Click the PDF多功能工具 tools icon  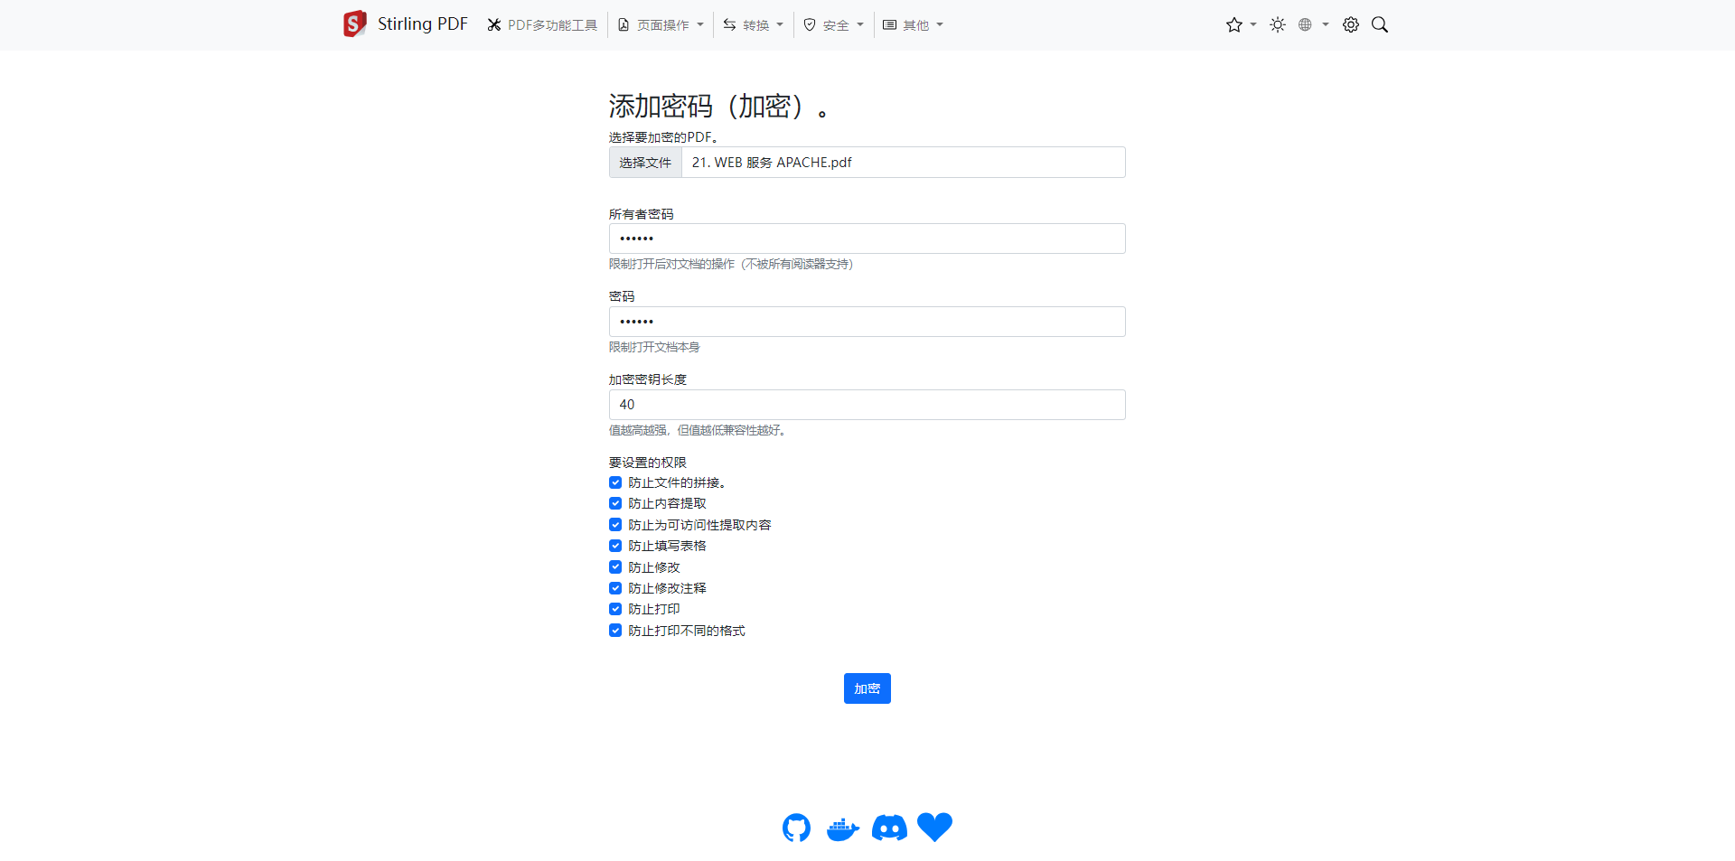click(494, 25)
